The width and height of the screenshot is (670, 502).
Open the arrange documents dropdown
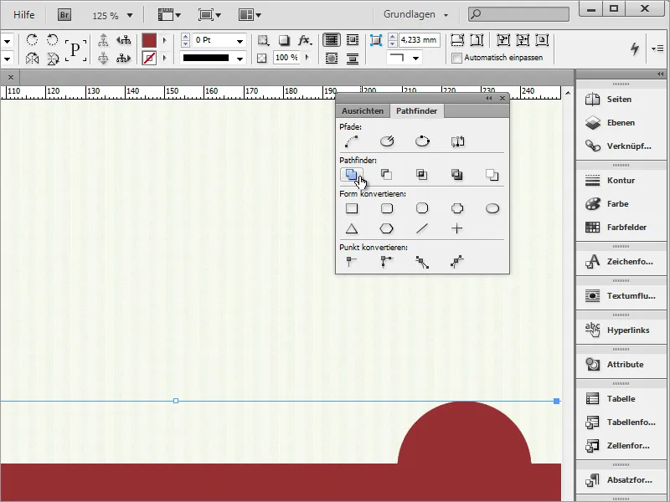click(x=250, y=15)
